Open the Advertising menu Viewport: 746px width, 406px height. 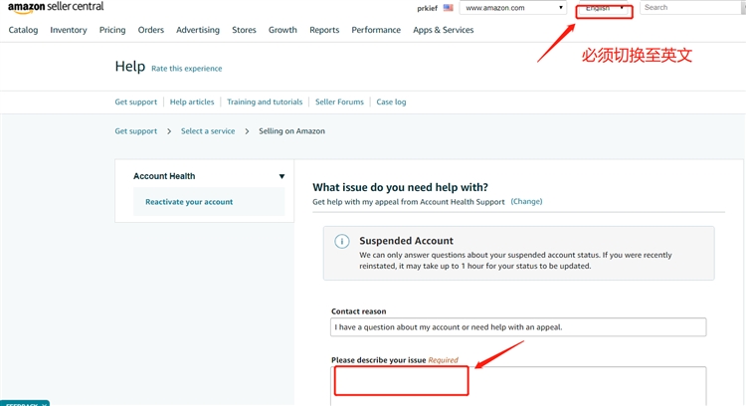[198, 30]
